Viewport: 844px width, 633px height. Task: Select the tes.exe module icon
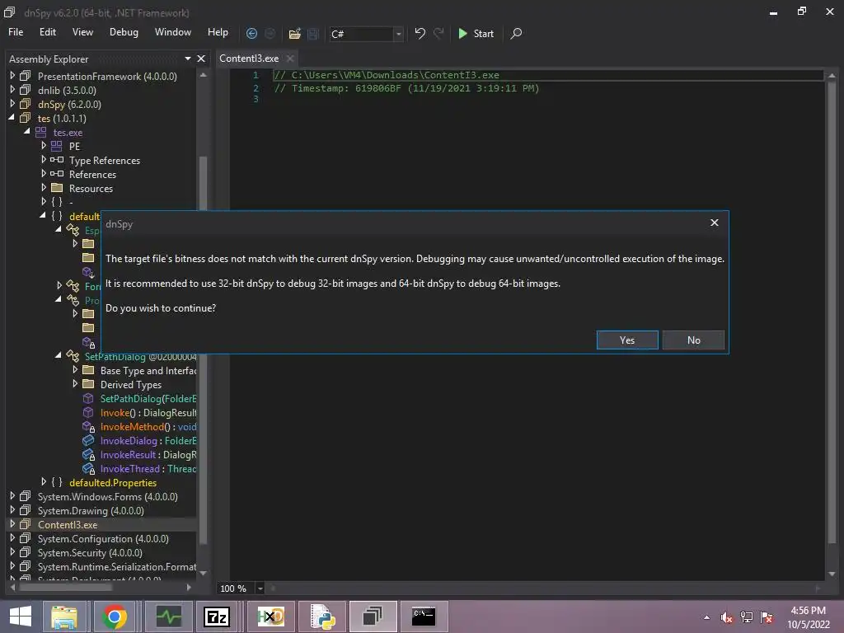click(41, 132)
